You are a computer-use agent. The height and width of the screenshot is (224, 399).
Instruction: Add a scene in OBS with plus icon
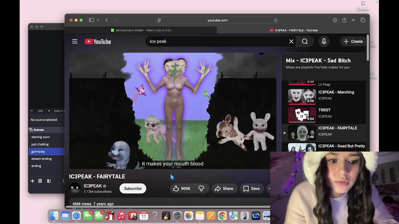(32, 181)
